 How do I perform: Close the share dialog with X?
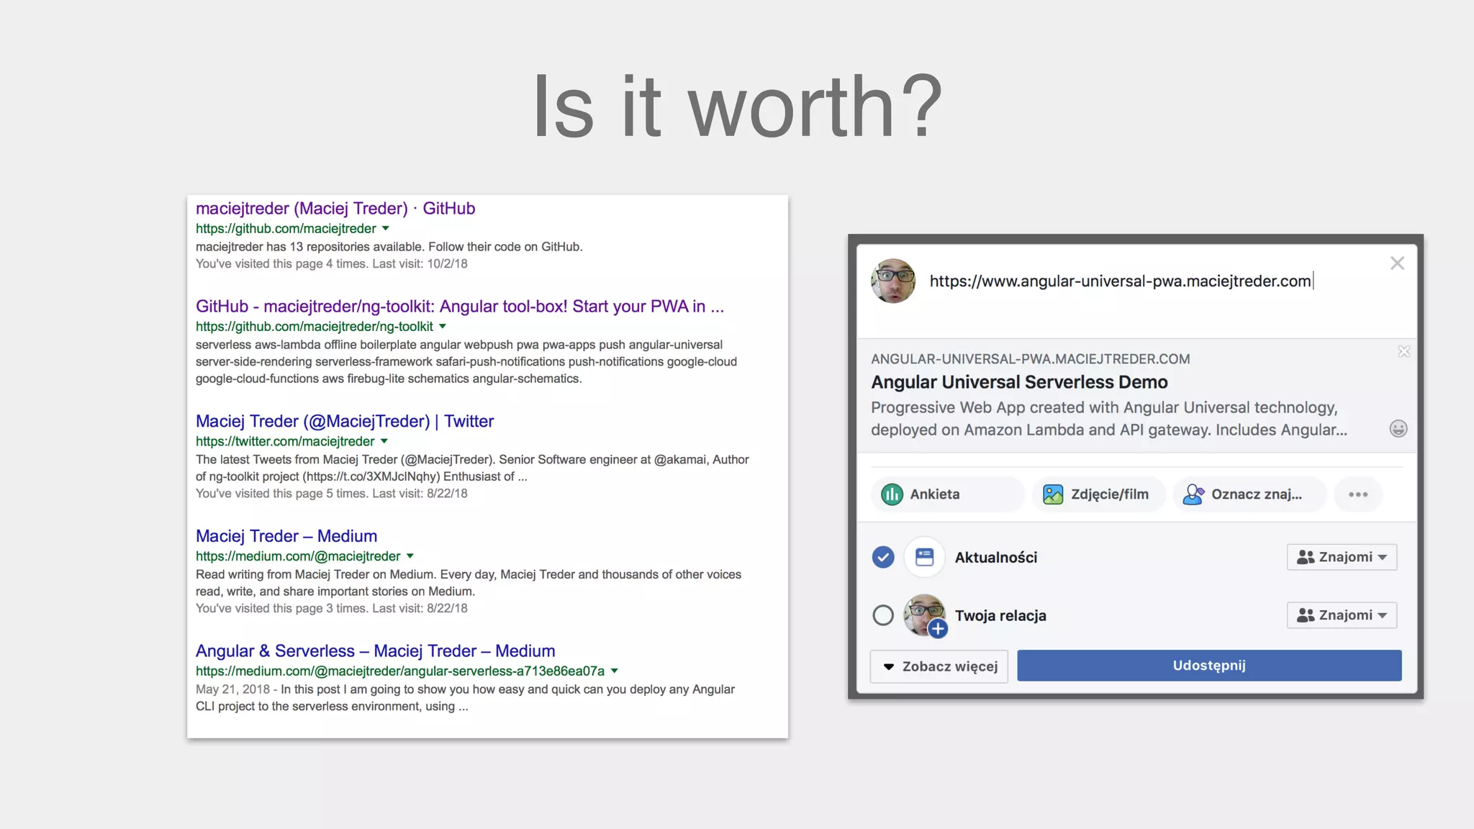point(1397,263)
